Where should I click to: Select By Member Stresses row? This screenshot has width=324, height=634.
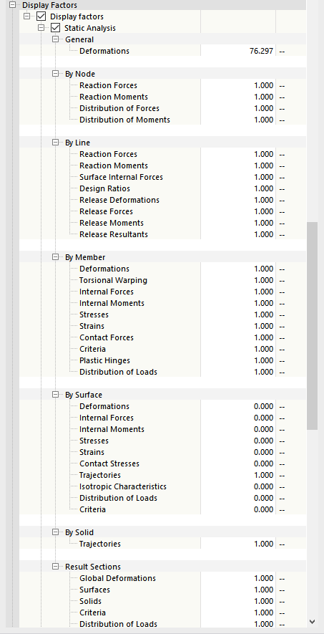pos(163,314)
